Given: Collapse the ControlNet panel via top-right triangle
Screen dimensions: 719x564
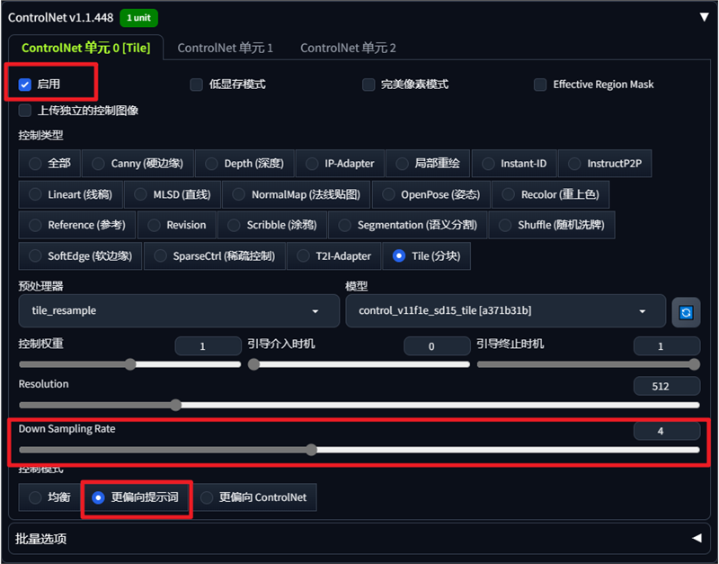Looking at the screenshot, I should point(702,15).
